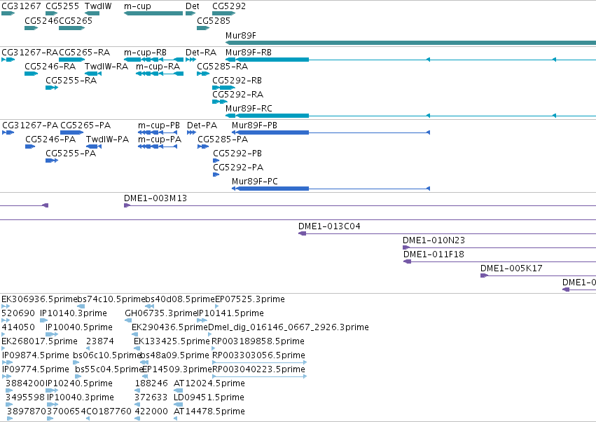Click the Det-PA protein label
This screenshot has height=422, width=596.
pyautogui.click(x=202, y=125)
